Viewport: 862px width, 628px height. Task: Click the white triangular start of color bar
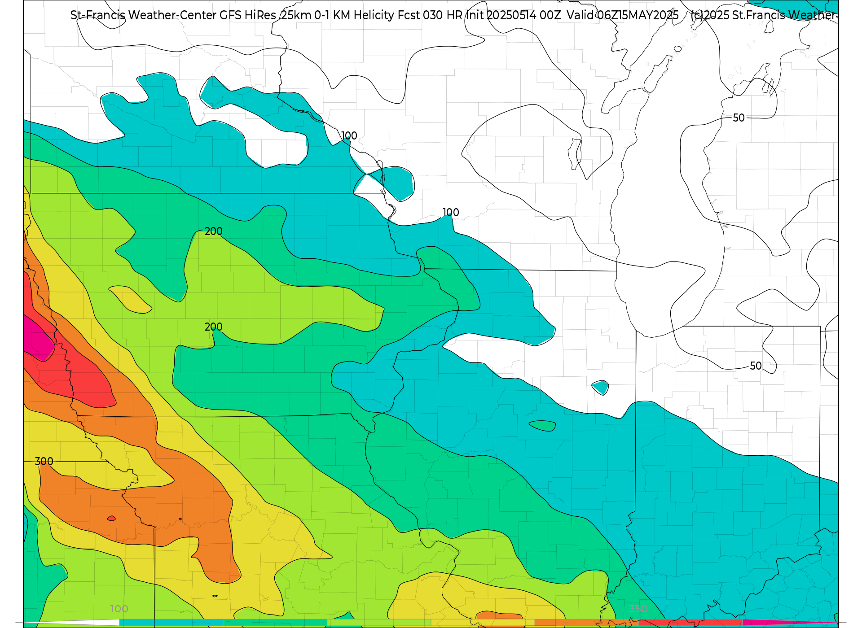pyautogui.click(x=76, y=623)
